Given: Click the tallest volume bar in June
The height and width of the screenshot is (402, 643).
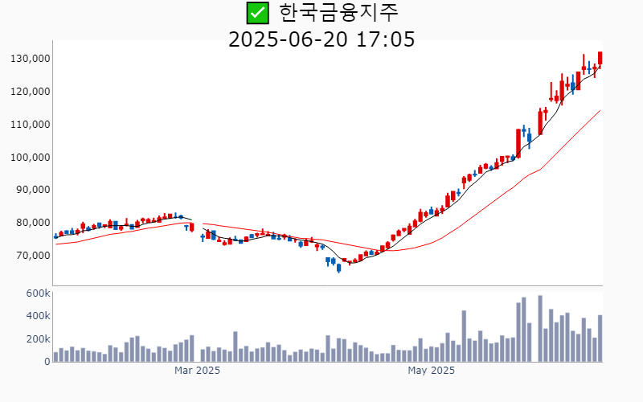Looking at the screenshot, I should click(540, 329).
